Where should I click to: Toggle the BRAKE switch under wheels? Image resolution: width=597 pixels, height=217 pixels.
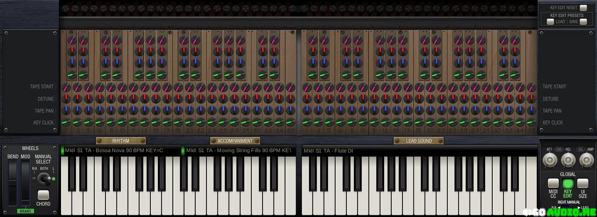coord(25,211)
